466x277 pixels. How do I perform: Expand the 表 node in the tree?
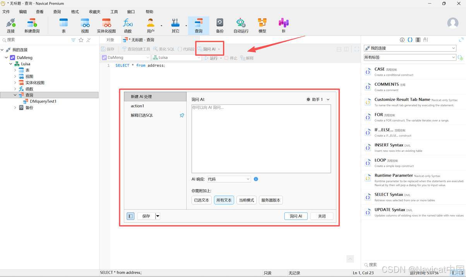[15, 70]
